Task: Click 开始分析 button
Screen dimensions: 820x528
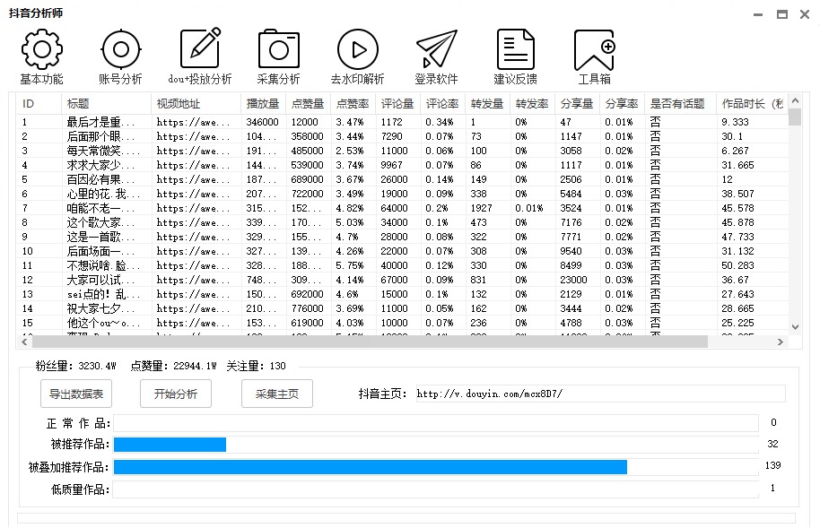Action: pyautogui.click(x=176, y=394)
